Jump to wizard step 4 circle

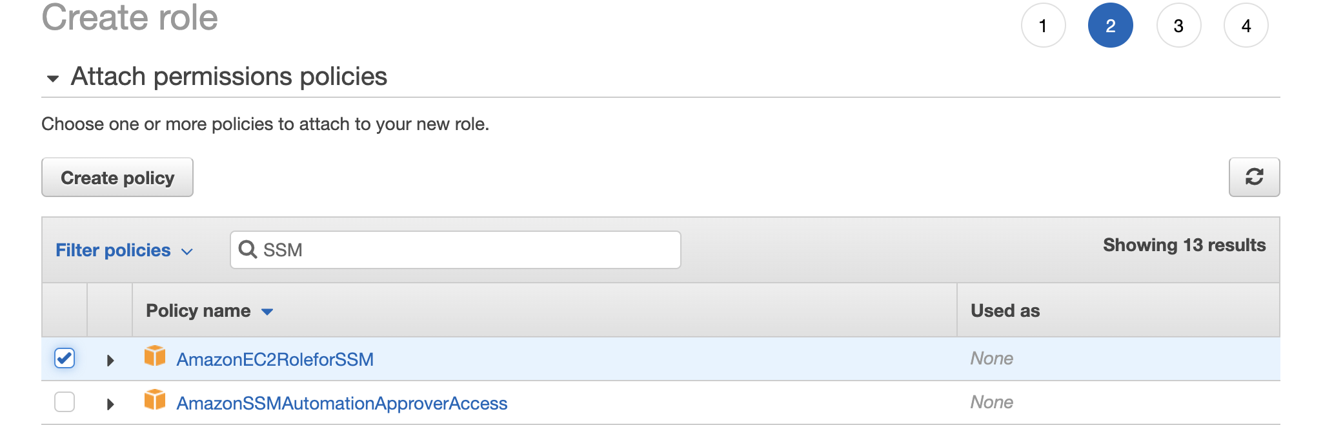[x=1246, y=26]
